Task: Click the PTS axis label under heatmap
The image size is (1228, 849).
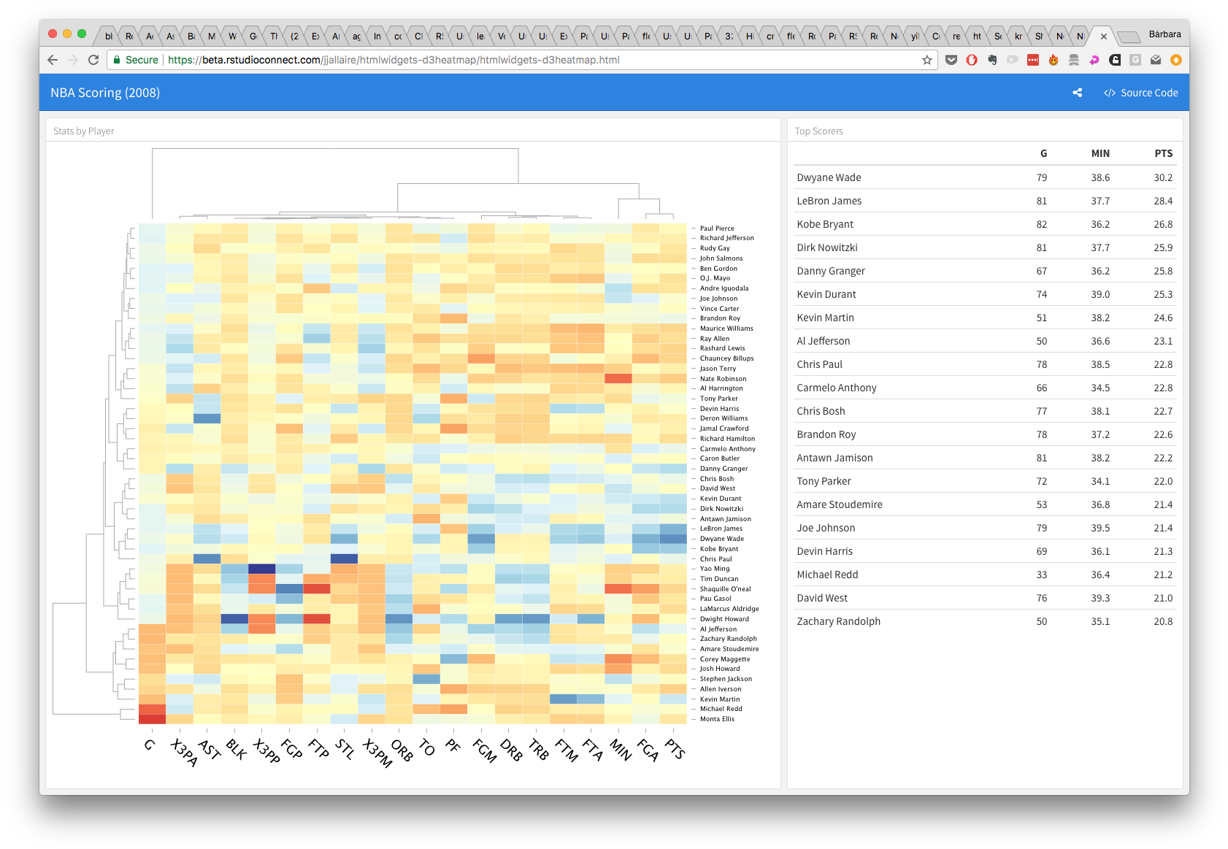Action: click(x=675, y=749)
